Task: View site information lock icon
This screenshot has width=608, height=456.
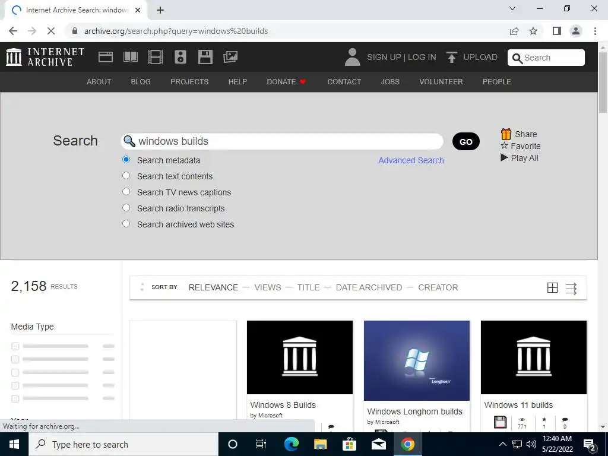Action: [x=75, y=31]
